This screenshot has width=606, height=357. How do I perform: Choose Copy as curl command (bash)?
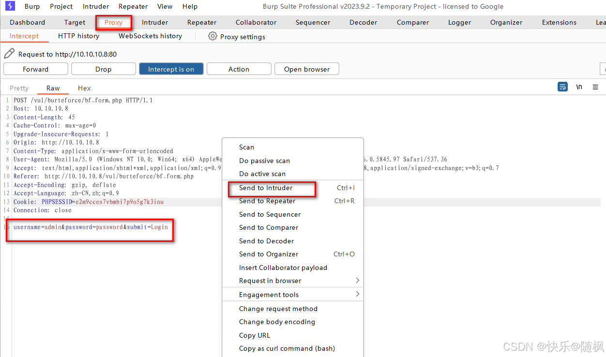click(293, 348)
